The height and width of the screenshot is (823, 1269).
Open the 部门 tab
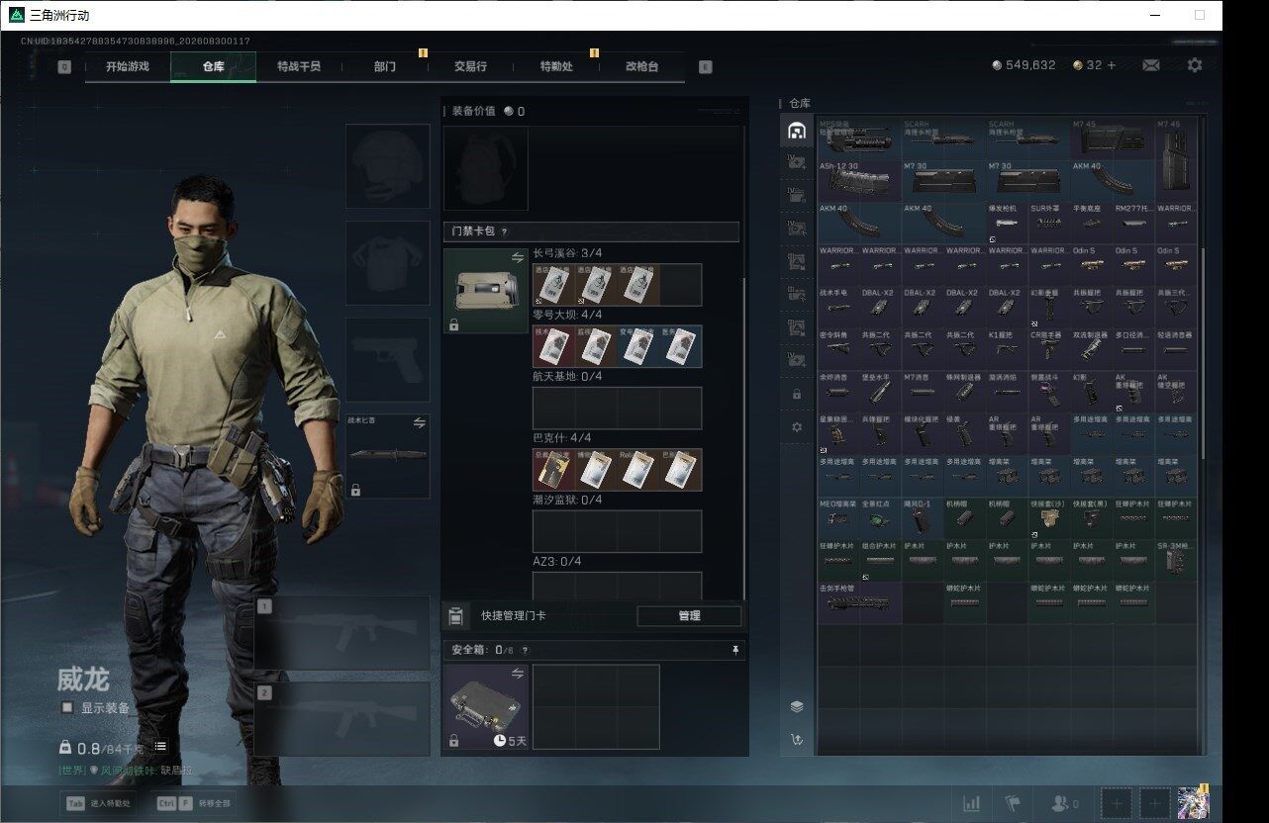385,66
